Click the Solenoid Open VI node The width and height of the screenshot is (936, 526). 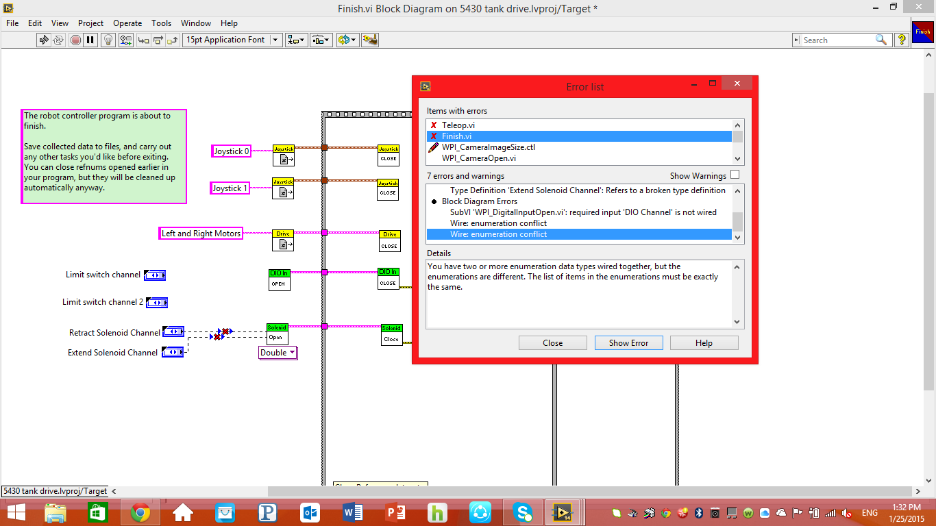[277, 334]
